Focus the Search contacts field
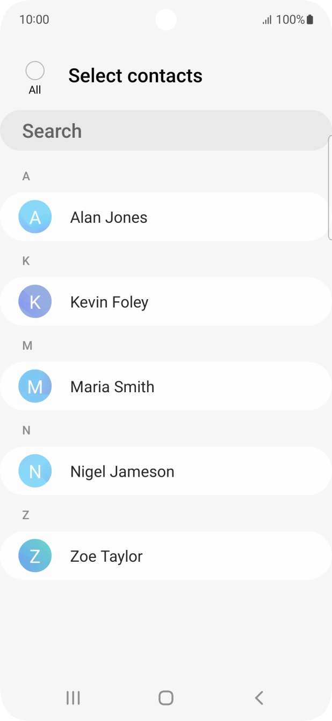The image size is (332, 721). [165, 131]
